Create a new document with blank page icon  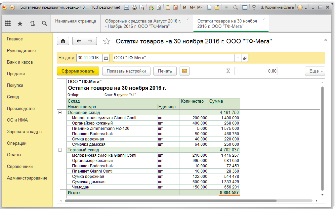[209, 7]
